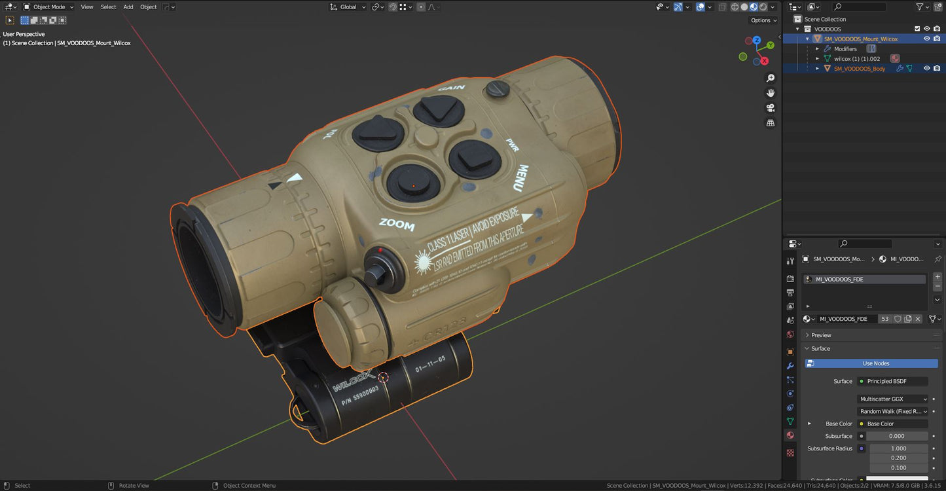Open the Add menu in header
This screenshot has width=946, height=491.
pos(128,7)
